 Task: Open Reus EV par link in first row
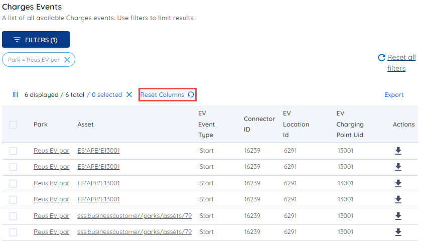point(51,151)
